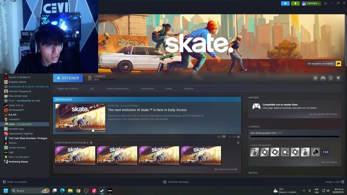347x195 pixels.
Task: Click the tray microphone icon
Action: click(310, 191)
